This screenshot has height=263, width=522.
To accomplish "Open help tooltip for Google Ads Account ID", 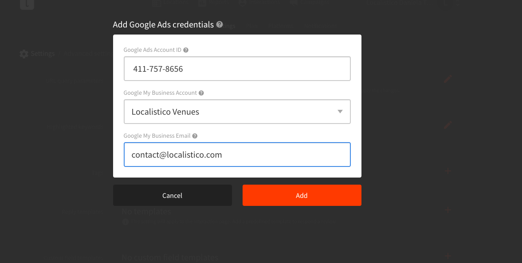I will (186, 50).
